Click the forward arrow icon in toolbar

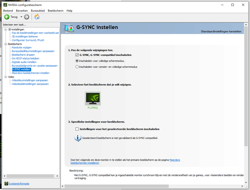[x=27, y=17]
